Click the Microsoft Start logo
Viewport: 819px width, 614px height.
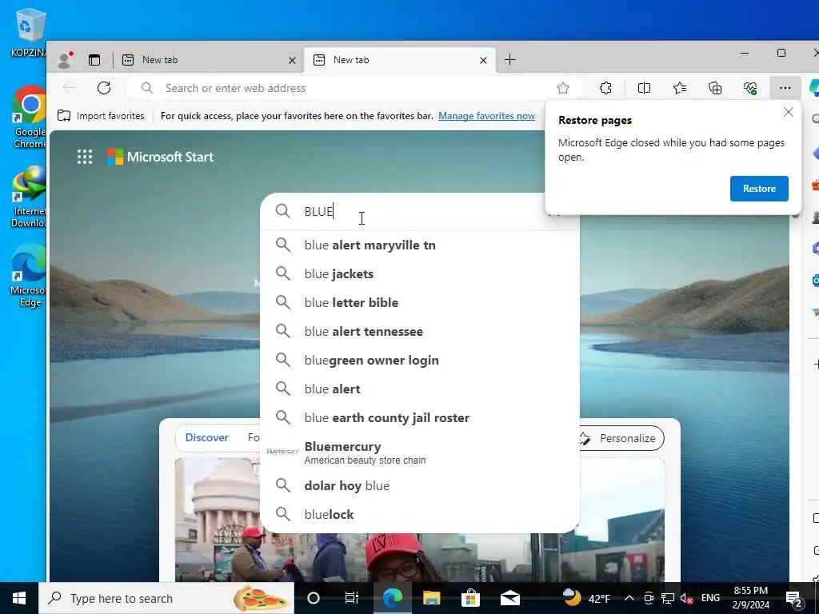coord(160,157)
